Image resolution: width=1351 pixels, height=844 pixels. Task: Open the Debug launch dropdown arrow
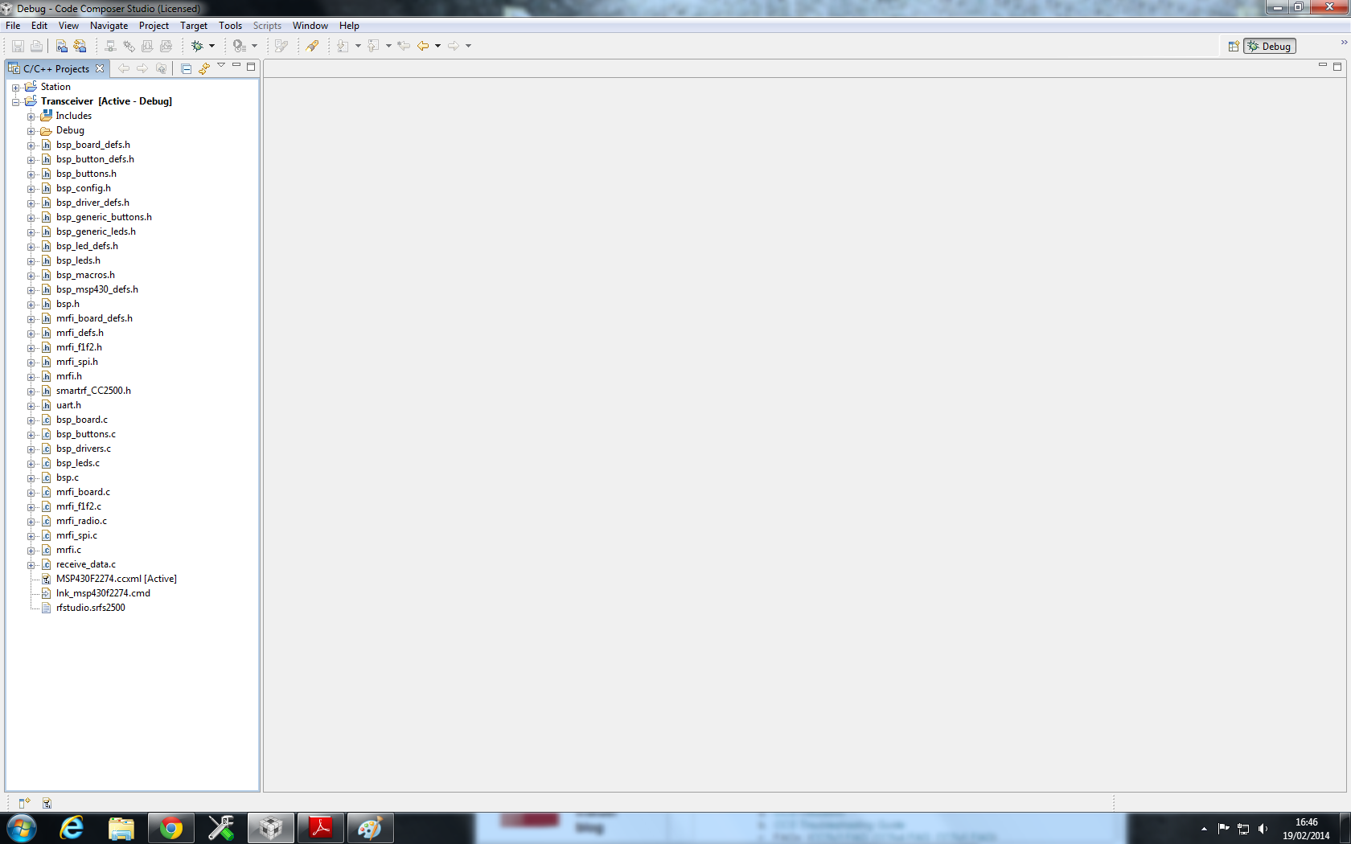coord(212,46)
